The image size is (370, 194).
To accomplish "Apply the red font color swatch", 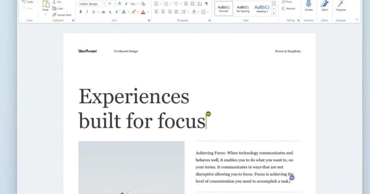I will tap(143, 12).
